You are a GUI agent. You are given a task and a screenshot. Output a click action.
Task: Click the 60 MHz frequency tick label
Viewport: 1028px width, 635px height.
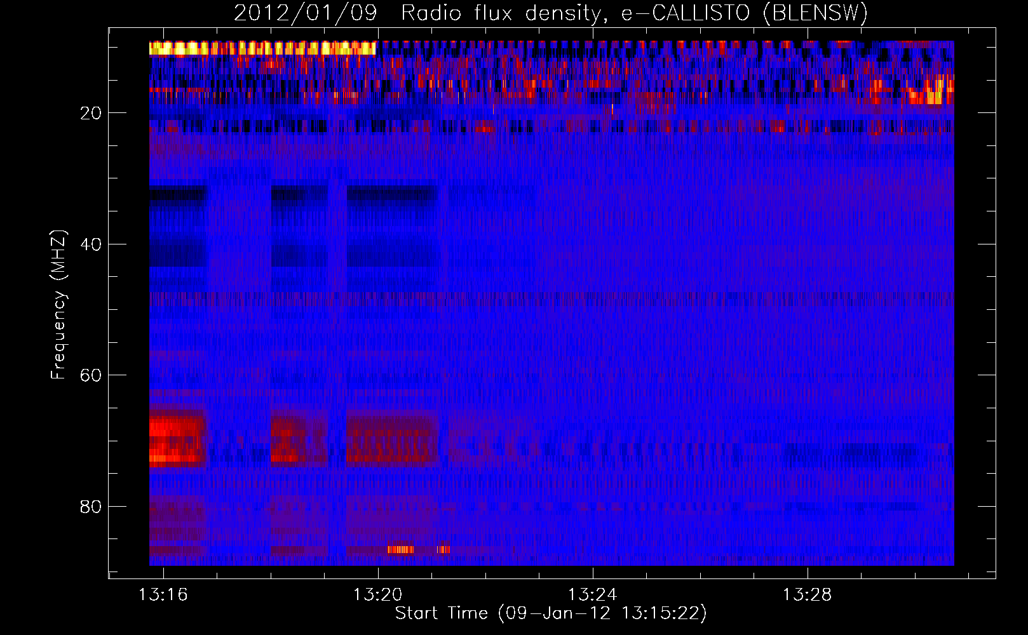[91, 375]
